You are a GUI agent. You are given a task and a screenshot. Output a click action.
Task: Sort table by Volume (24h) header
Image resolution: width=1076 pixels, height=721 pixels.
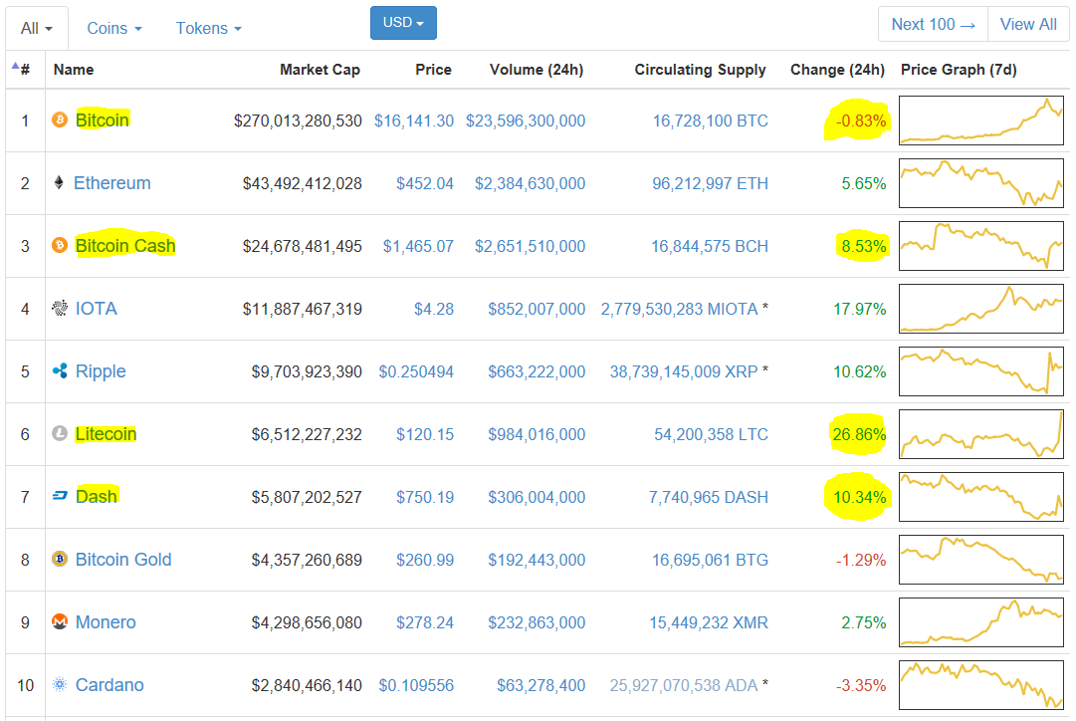point(536,70)
